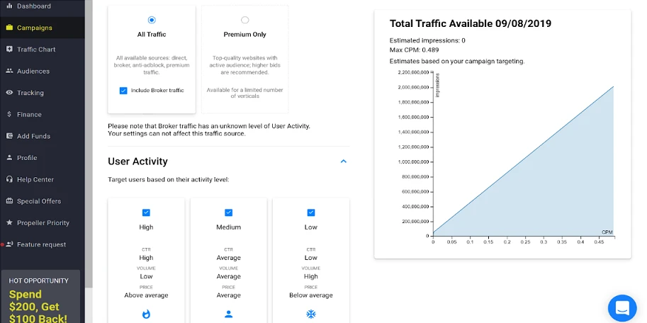Select the Premium Only radio button
The image size is (647, 323).
pos(244,20)
